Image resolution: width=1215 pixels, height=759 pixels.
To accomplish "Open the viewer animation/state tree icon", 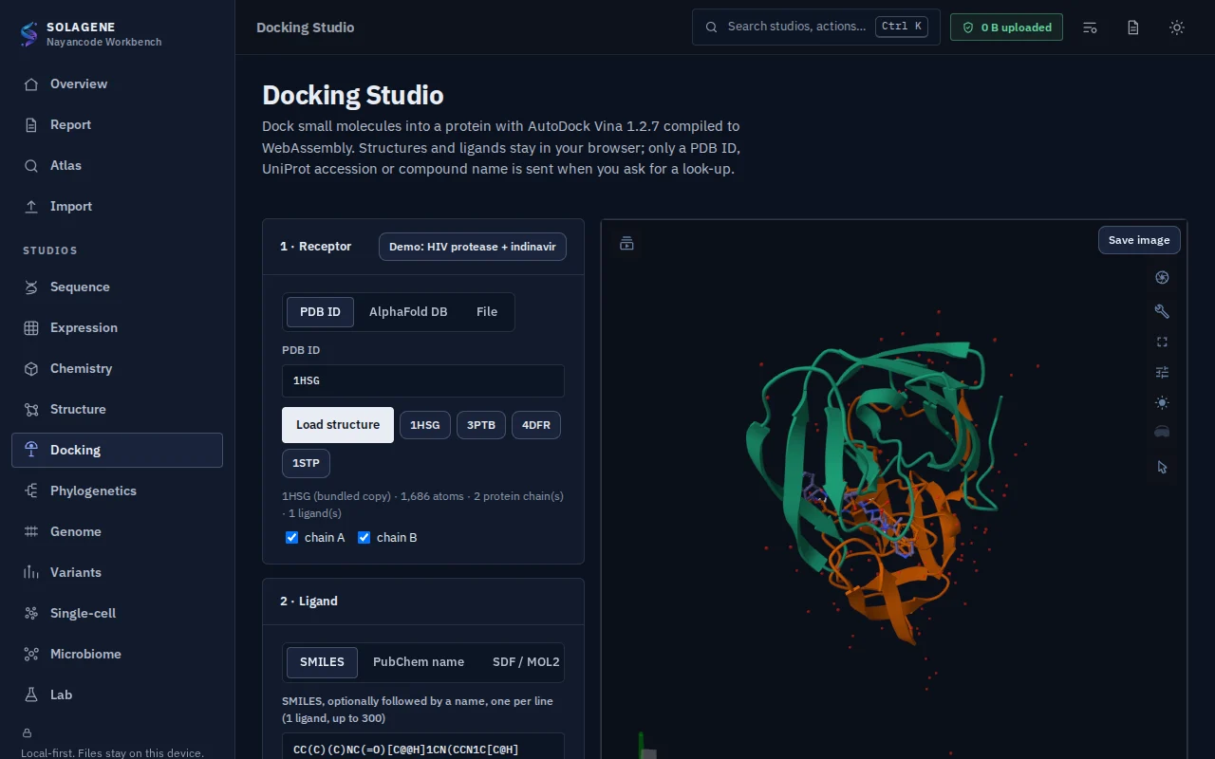I will tap(626, 244).
